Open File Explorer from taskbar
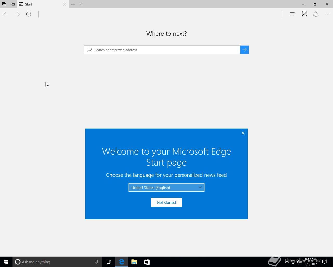Image resolution: width=333 pixels, height=267 pixels. pos(134,262)
